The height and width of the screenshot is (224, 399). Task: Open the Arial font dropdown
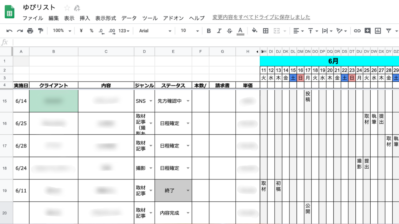(155, 31)
